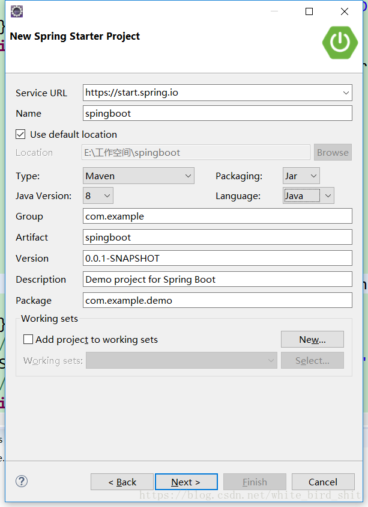Open the Service URL dropdown
368x507 pixels.
346,93
